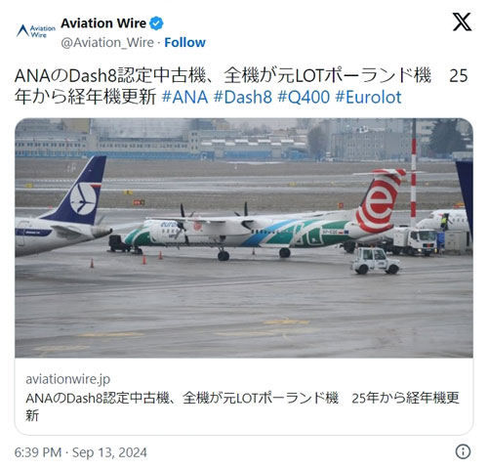Open the #Dash8 hashtag

pyautogui.click(x=243, y=97)
